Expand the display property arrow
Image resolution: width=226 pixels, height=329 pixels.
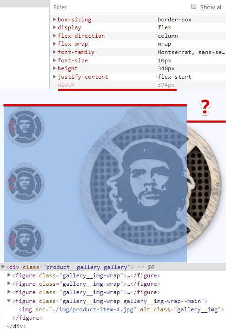click(54, 27)
